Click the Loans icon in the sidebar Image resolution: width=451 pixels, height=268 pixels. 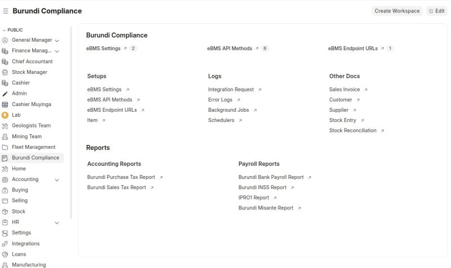coord(5,254)
